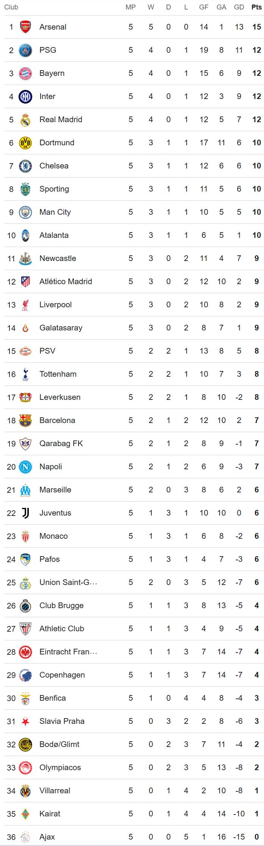Open the Man City team link
Viewport: 264px width, 846px height.
tap(55, 212)
